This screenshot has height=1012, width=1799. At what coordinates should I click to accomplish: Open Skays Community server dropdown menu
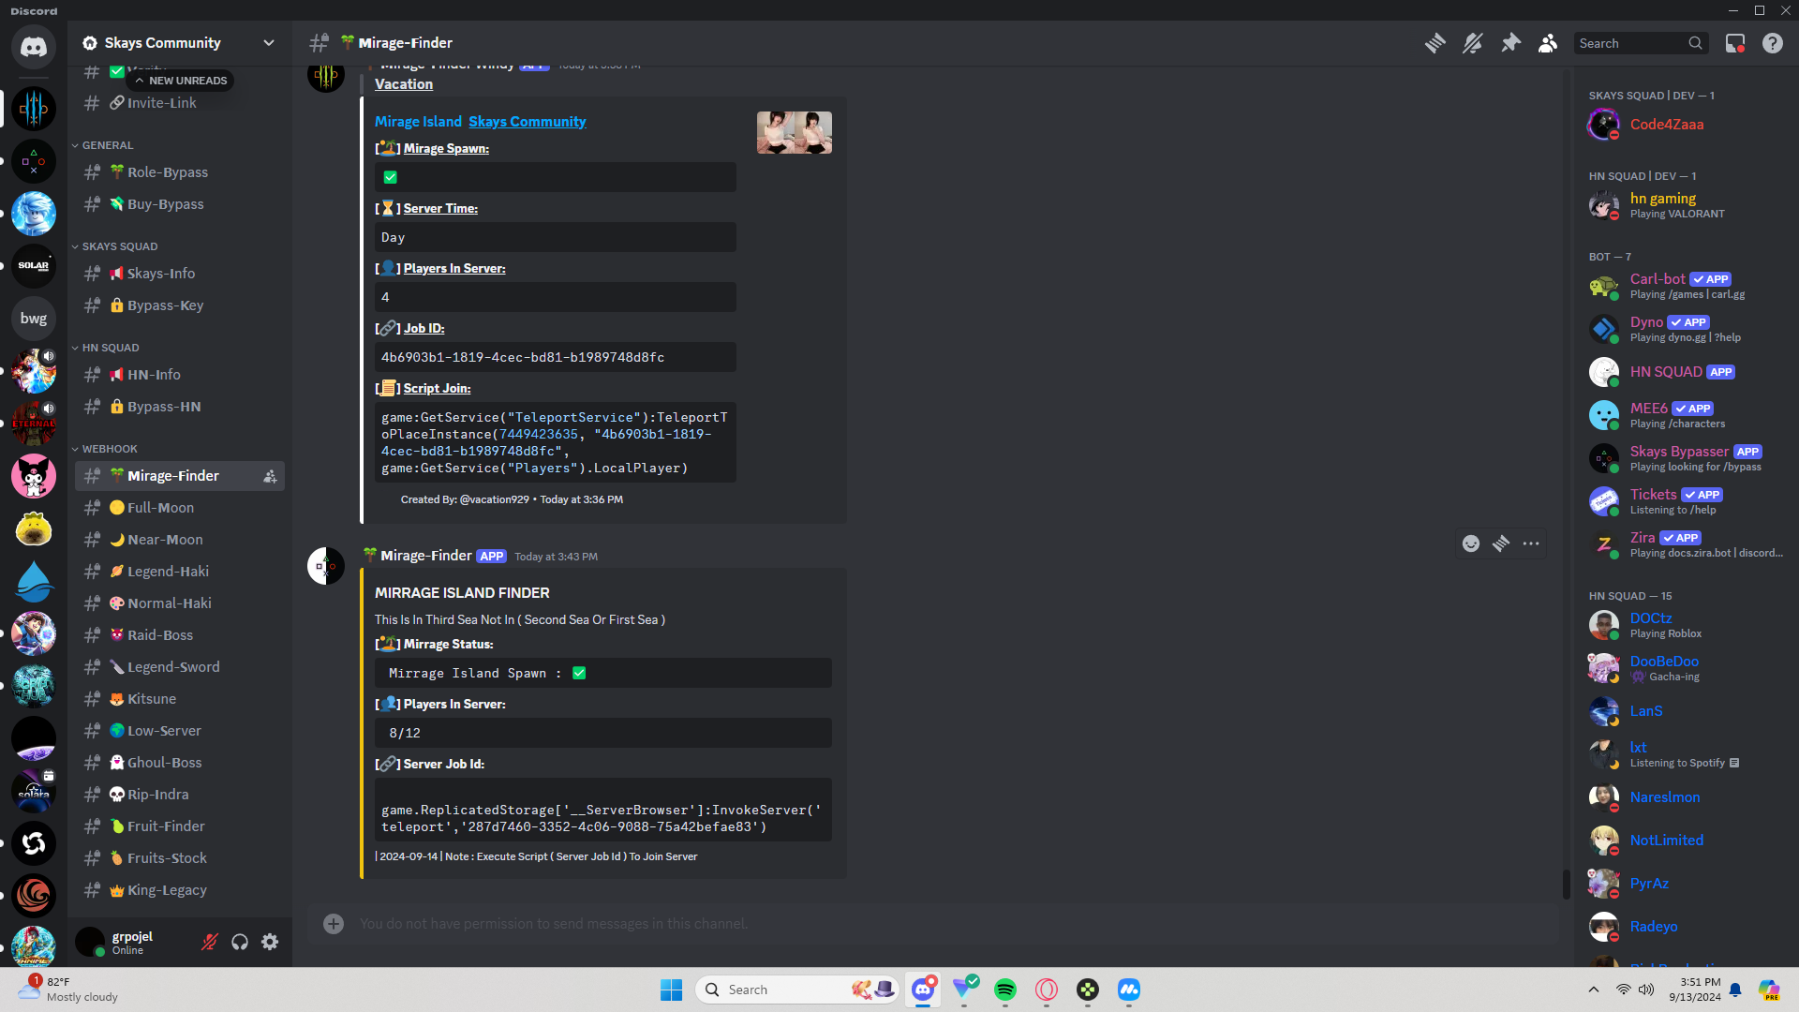[180, 43]
